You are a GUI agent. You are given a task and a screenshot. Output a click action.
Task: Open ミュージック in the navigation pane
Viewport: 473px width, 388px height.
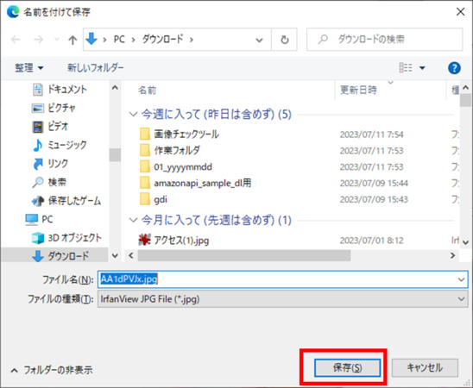click(x=60, y=145)
